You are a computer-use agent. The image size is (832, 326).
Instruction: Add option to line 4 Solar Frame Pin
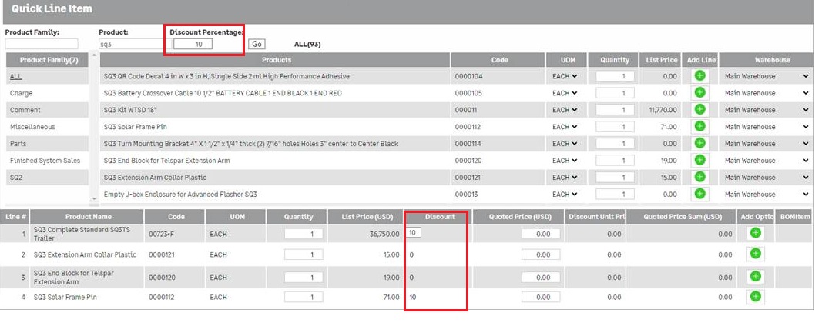[755, 297]
